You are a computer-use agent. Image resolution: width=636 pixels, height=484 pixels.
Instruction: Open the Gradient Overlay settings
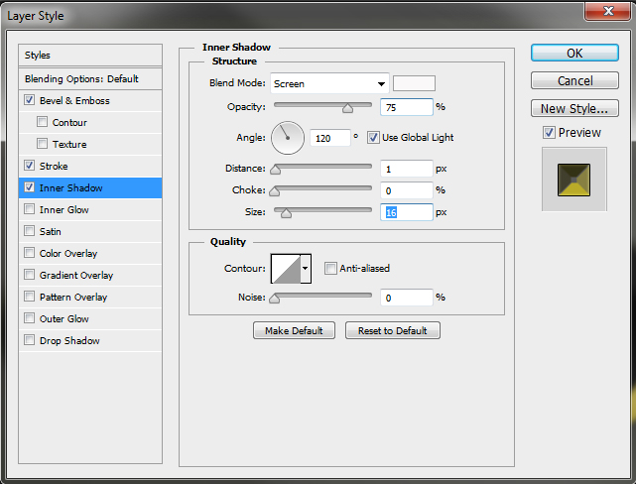coord(76,275)
